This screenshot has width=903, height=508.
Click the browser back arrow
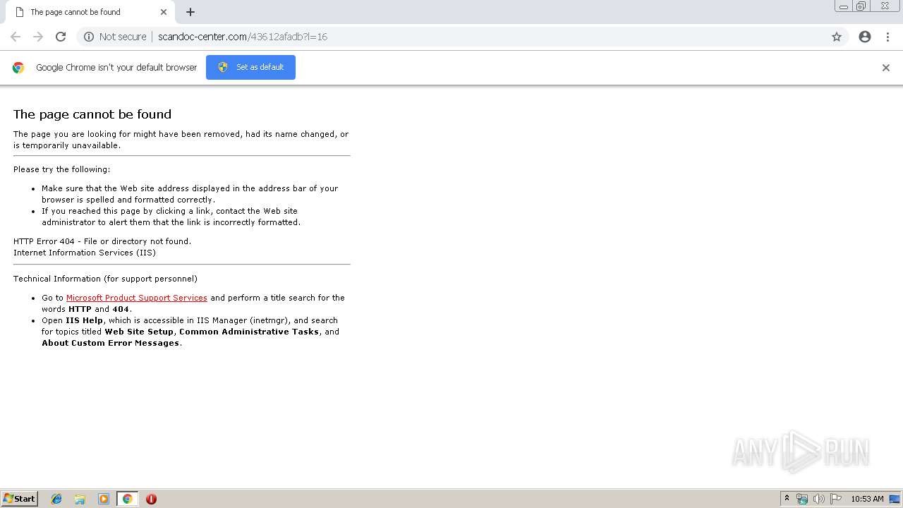(16, 37)
